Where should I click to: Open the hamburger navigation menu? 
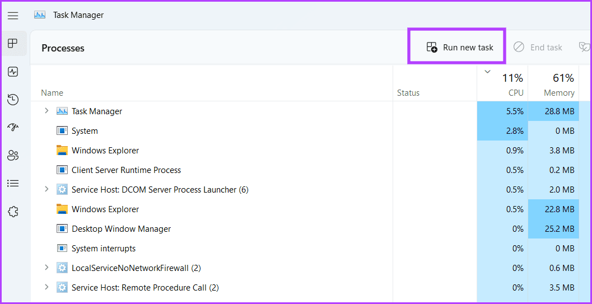tap(13, 16)
